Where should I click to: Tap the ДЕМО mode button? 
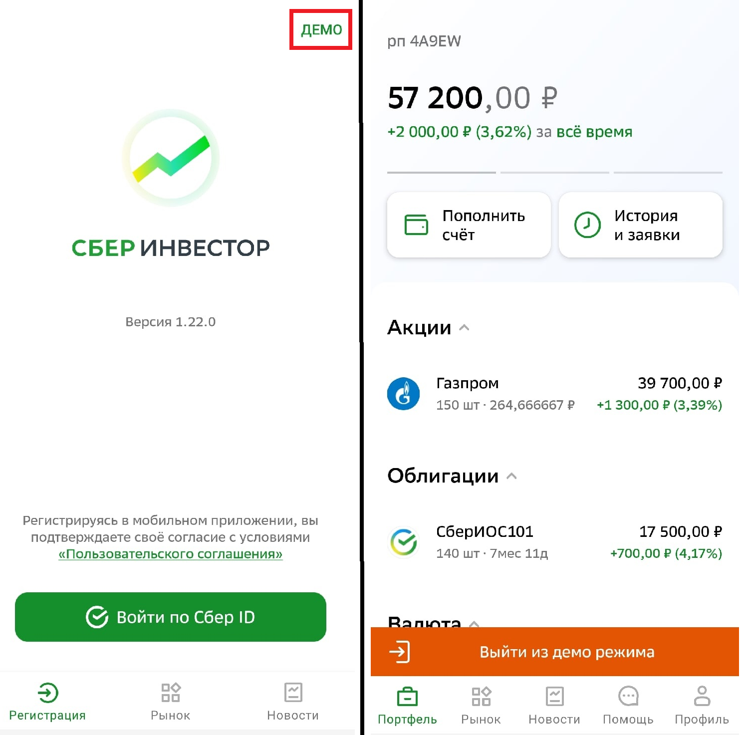coord(321,30)
